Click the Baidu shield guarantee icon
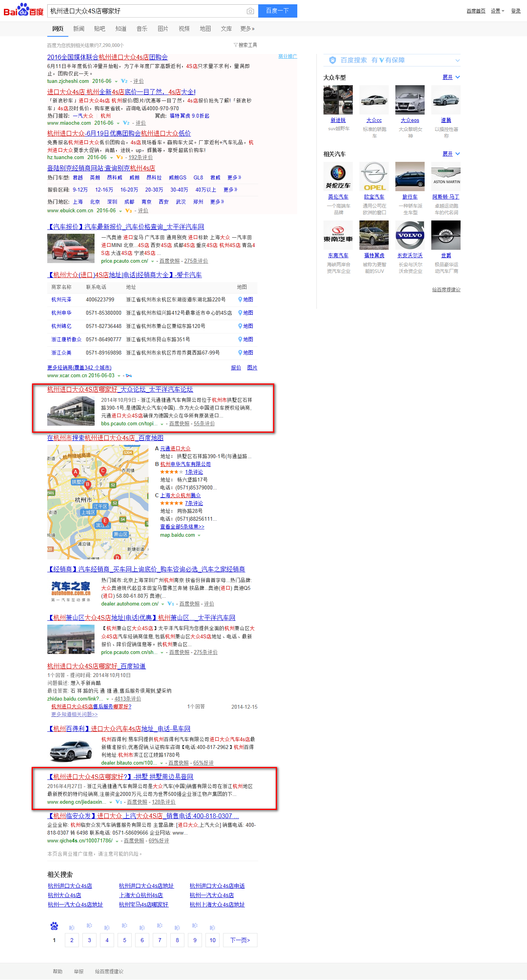The width and height of the screenshot is (527, 980). [x=332, y=60]
